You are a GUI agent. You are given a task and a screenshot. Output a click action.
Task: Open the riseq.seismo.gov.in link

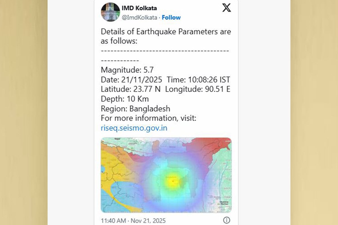pyautogui.click(x=134, y=128)
